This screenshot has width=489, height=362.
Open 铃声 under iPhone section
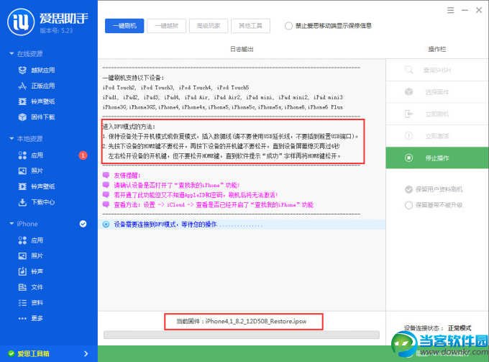[31, 271]
